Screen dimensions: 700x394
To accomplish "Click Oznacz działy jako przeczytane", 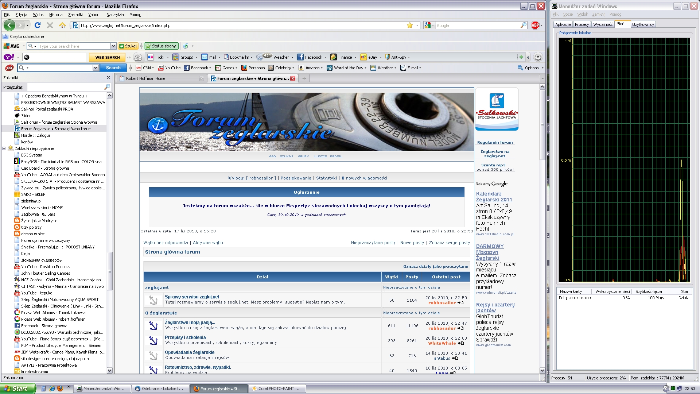I will [435, 266].
